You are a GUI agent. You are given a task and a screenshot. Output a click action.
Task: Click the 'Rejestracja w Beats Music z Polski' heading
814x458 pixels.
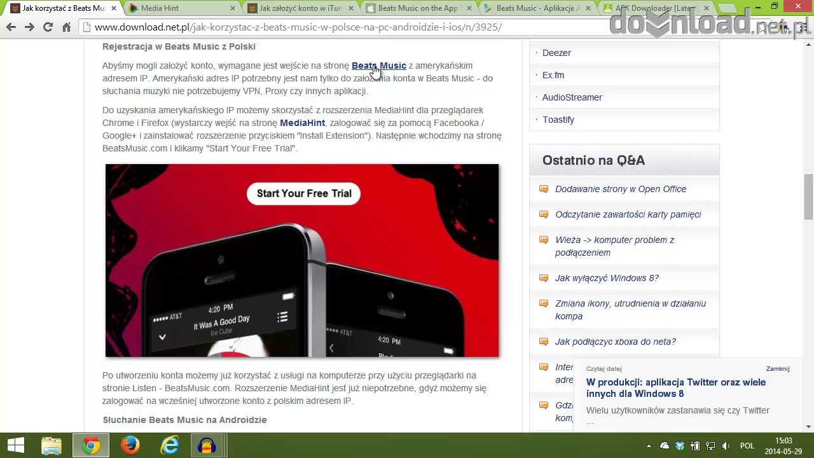pos(179,46)
